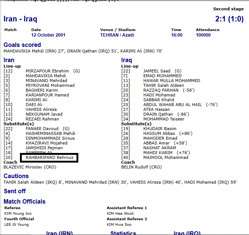Click 'HADI Mohamad' in Iraq line-up
The image size is (249, 235).
tap(159, 95)
